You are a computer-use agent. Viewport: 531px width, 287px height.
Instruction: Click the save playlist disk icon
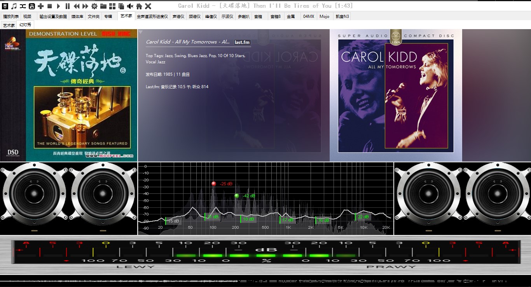pos(32,6)
